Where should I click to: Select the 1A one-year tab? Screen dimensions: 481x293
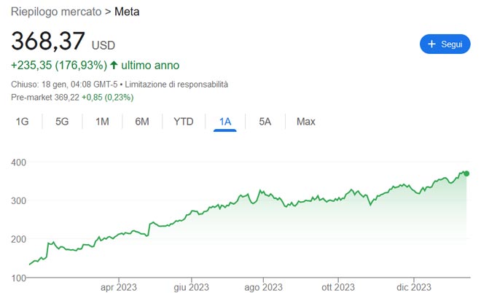224,122
